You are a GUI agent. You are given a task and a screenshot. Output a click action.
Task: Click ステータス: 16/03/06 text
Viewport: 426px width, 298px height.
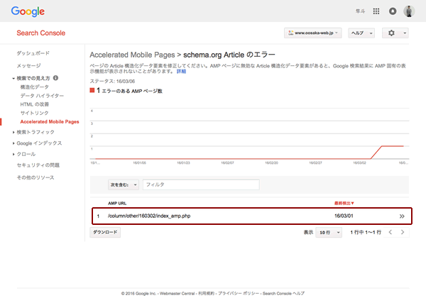pos(112,81)
